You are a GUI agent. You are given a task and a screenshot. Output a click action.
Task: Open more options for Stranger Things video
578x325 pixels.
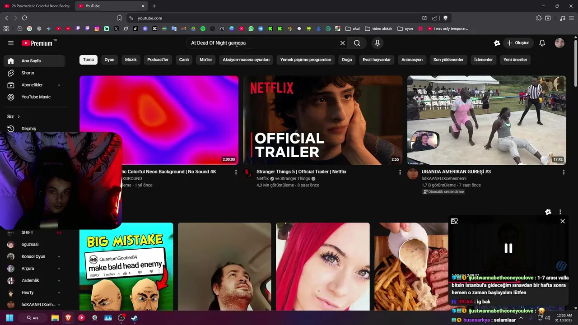point(400,172)
